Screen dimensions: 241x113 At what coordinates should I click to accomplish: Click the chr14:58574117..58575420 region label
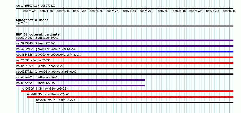[x=36, y=6]
